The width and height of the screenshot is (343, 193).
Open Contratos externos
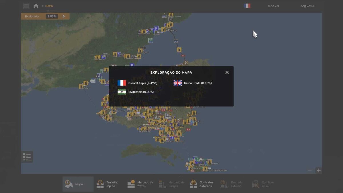coord(202,184)
